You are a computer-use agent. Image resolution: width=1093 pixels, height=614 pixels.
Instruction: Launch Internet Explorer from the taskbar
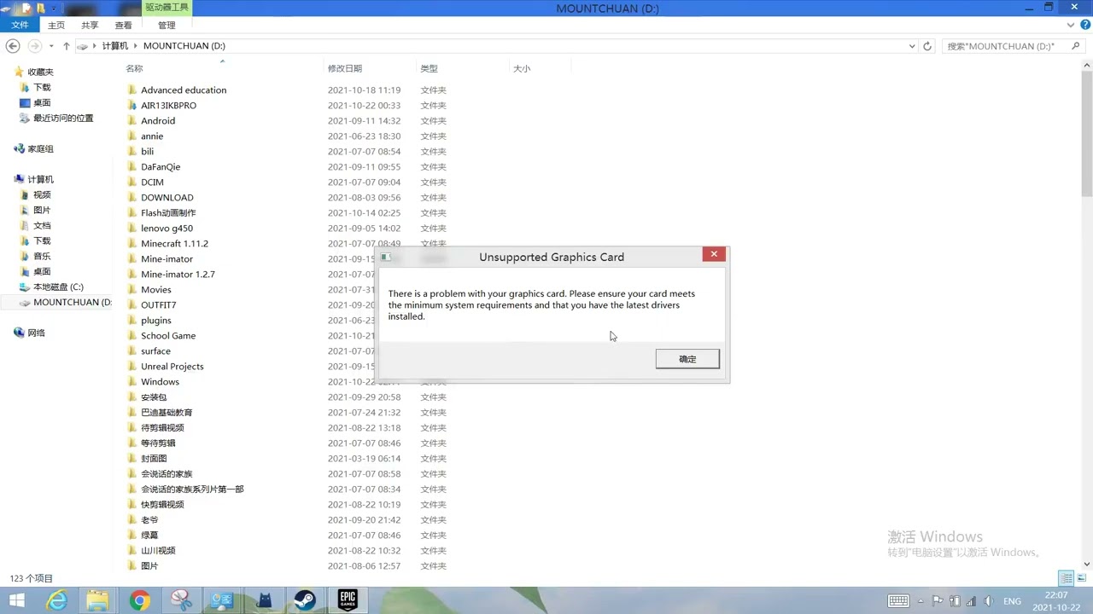click(57, 601)
